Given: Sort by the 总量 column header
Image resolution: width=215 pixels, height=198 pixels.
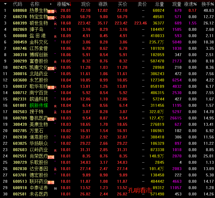Looking at the screenshot, I should click(x=159, y=4).
